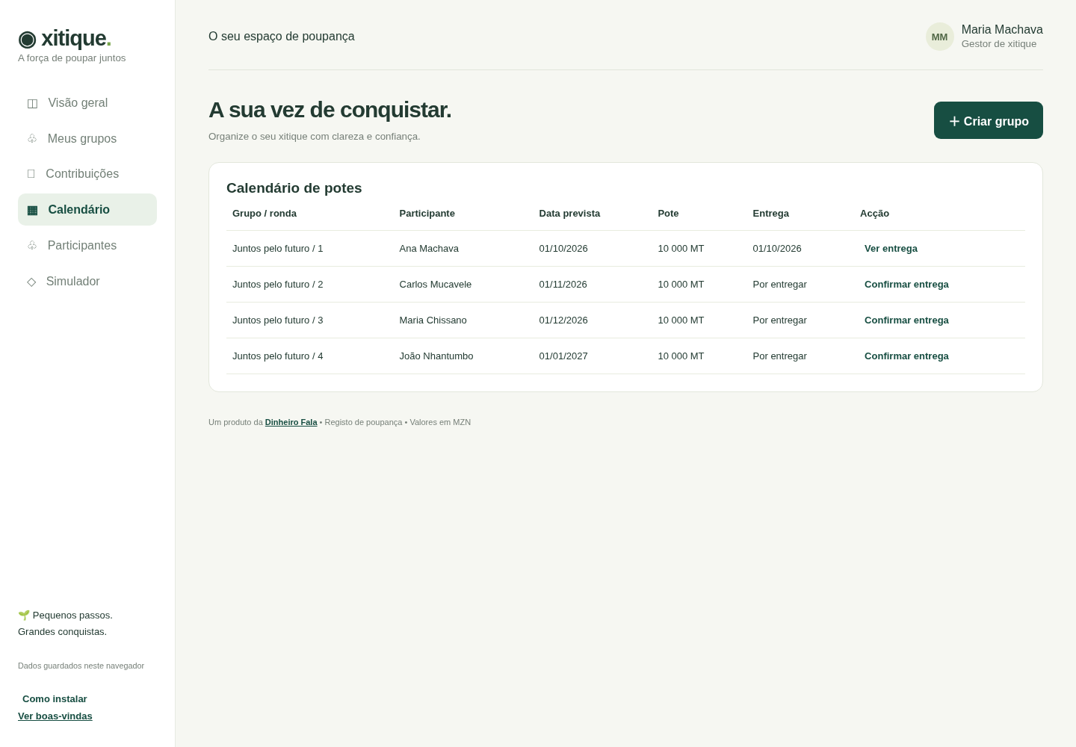Image resolution: width=1076 pixels, height=747 pixels.
Task: Click the MM user avatar
Action: pyautogui.click(x=940, y=37)
